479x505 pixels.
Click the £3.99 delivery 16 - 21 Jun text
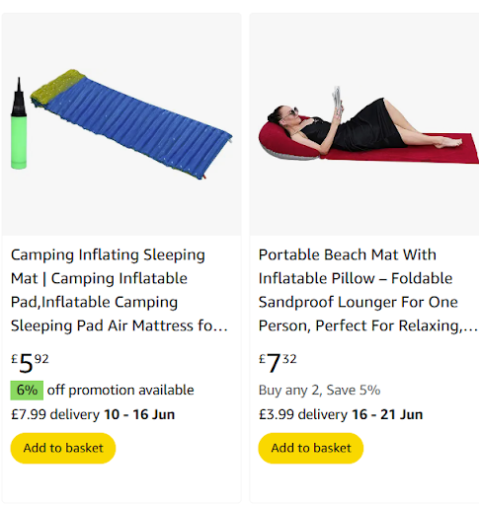tap(341, 414)
